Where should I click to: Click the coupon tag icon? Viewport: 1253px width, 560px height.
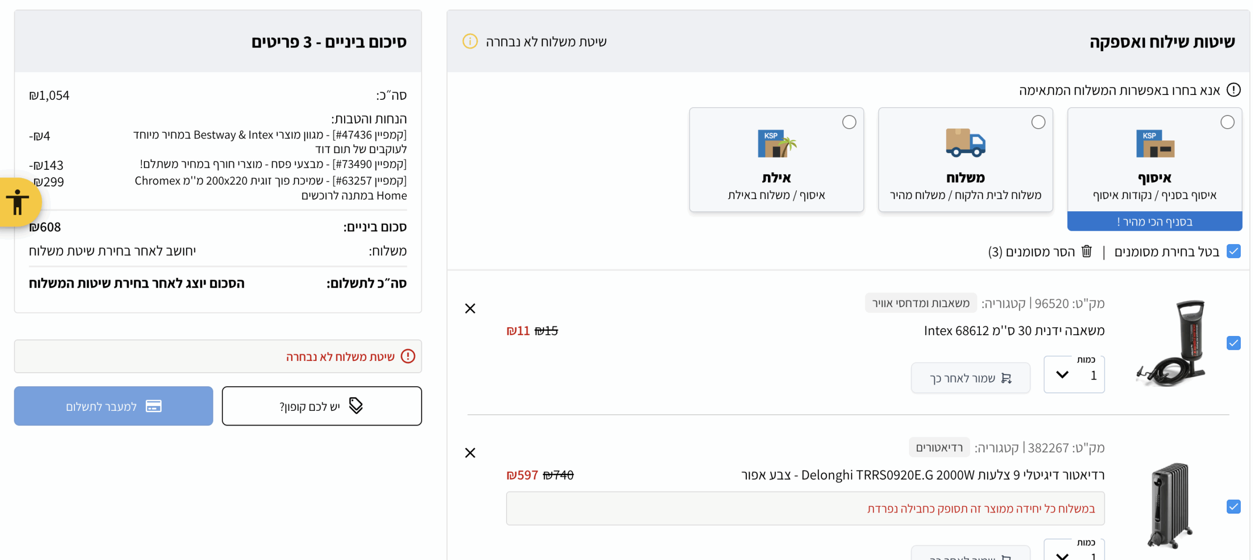point(355,405)
